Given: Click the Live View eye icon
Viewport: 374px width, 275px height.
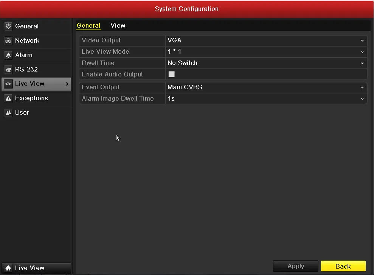Looking at the screenshot, I should tap(8, 84).
